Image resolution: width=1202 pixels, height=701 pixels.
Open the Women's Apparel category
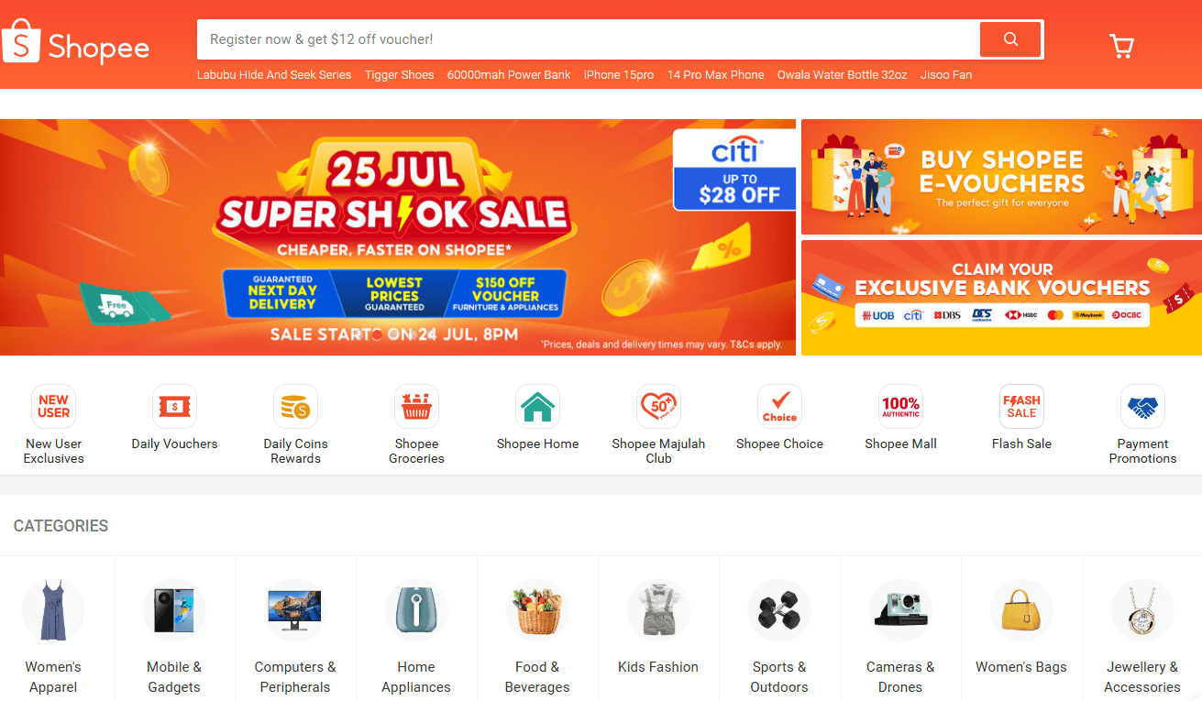click(x=53, y=634)
